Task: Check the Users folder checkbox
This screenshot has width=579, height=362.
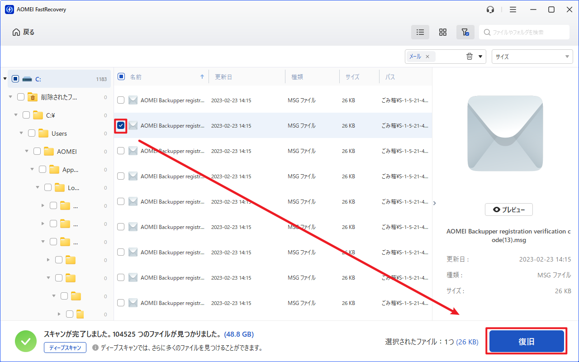Action: (32, 133)
